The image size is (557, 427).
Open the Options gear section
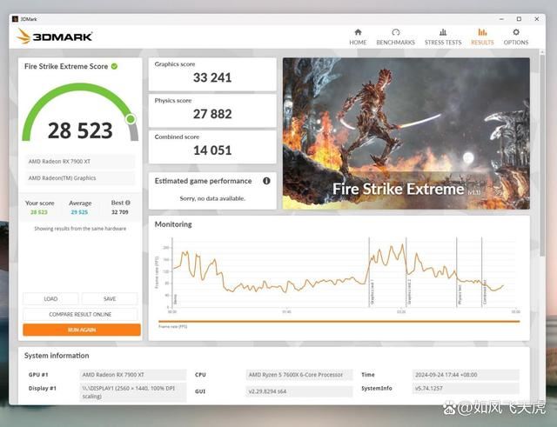pos(515,37)
